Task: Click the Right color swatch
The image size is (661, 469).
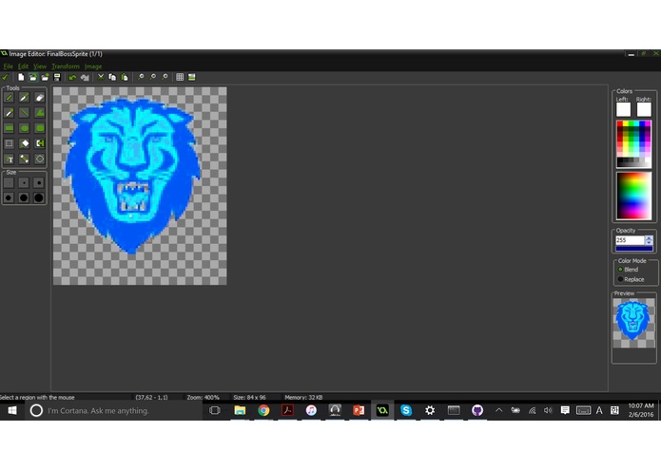Action: coord(644,110)
